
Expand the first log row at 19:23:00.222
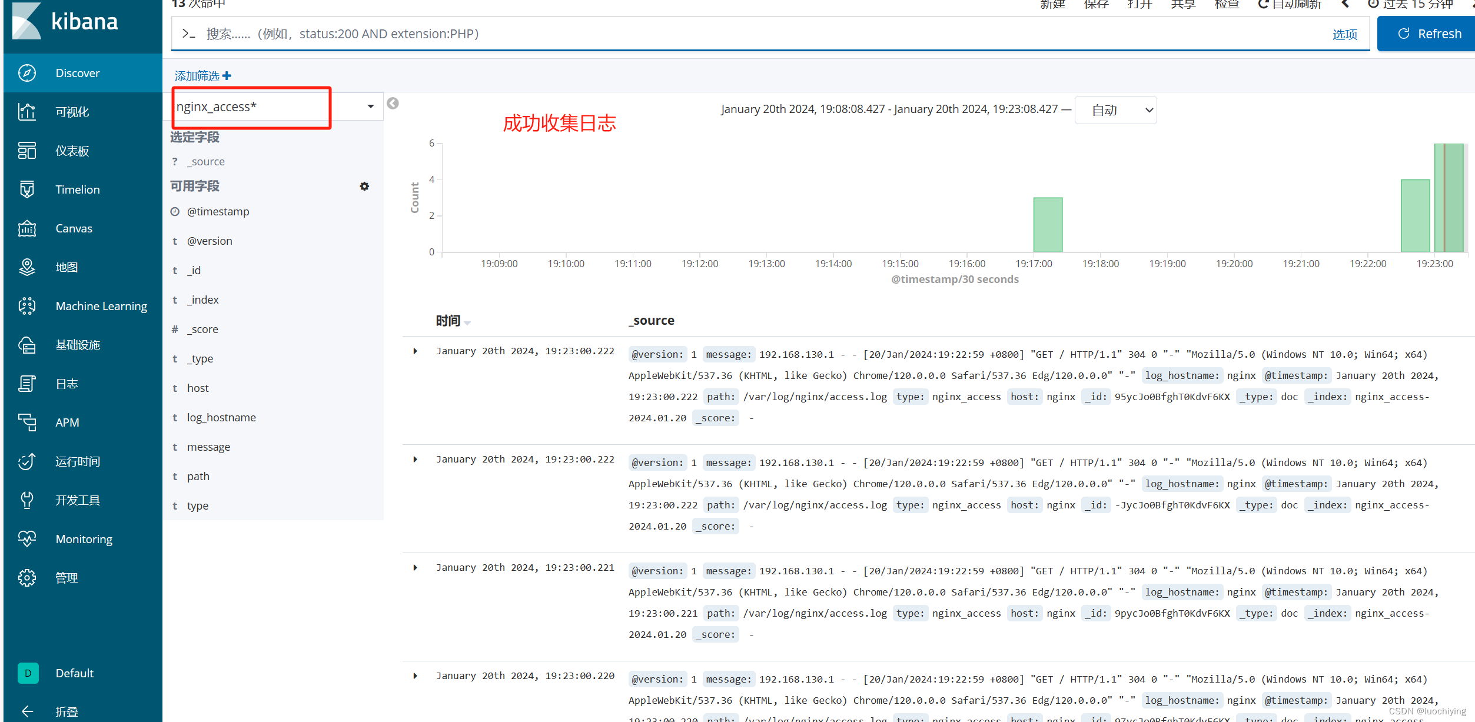tap(416, 351)
